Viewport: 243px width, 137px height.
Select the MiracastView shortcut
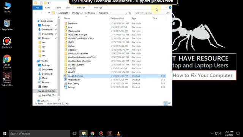pos(74,80)
